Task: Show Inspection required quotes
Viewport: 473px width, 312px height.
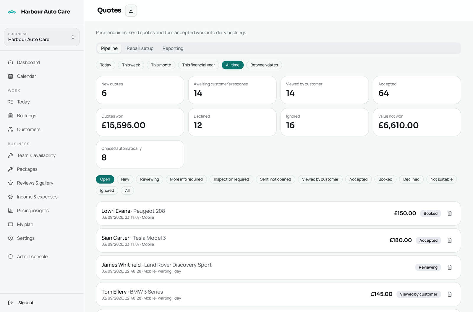Action: 231,179
